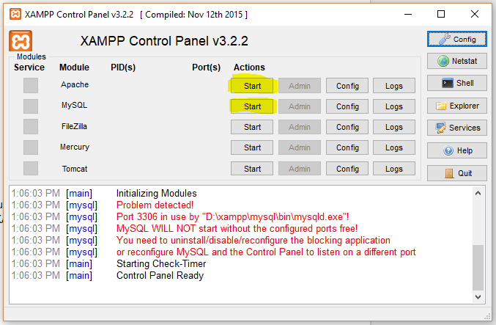
Task: Toggle the Mercury service checkbox
Action: coord(31,147)
